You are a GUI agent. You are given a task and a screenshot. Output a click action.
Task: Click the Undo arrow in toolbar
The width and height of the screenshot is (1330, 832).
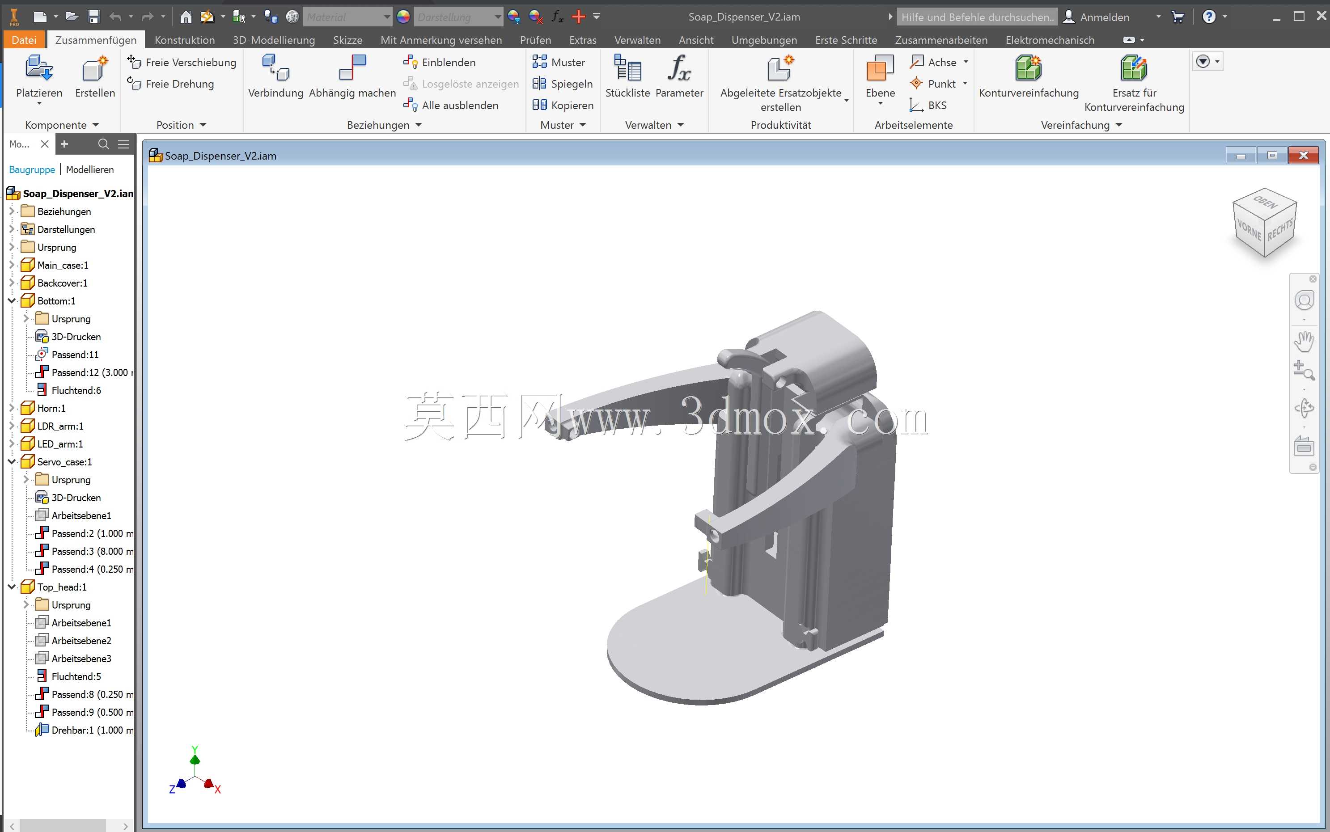[x=115, y=17]
